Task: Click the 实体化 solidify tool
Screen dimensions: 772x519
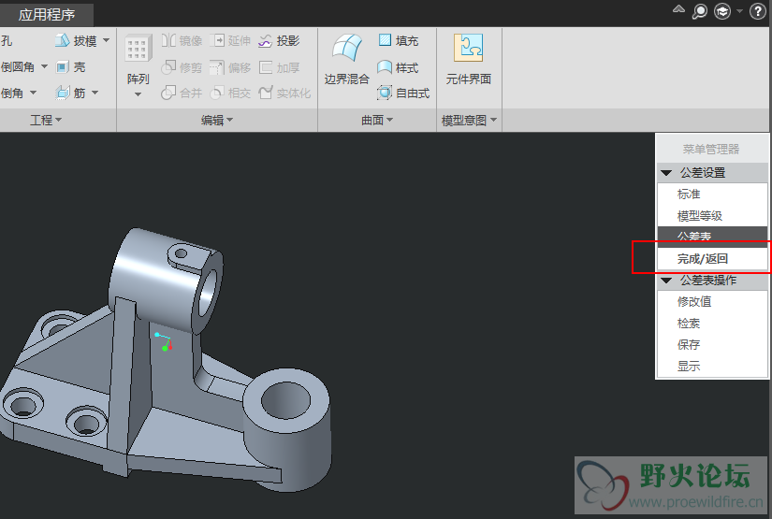Action: pyautogui.click(x=284, y=93)
